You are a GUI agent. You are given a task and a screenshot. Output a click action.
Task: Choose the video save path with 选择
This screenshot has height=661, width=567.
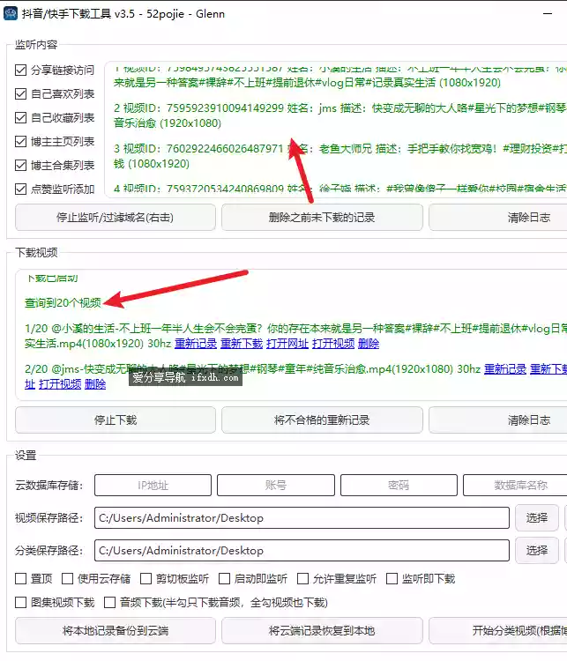[537, 517]
